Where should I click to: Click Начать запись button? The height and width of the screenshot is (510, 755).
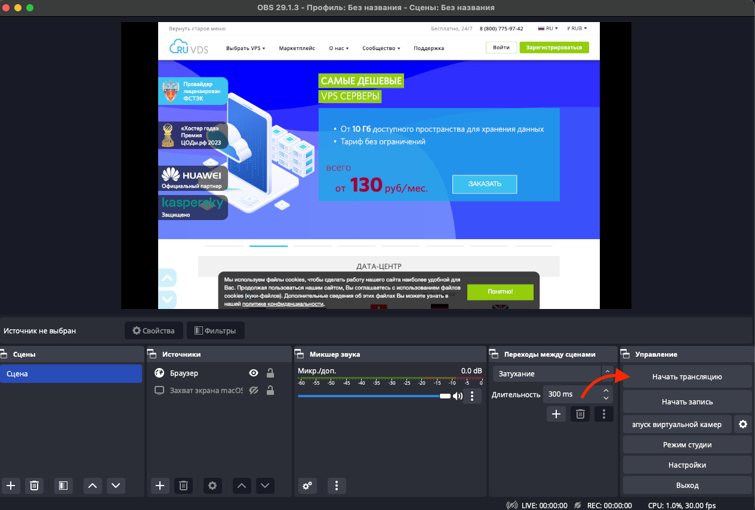point(687,401)
